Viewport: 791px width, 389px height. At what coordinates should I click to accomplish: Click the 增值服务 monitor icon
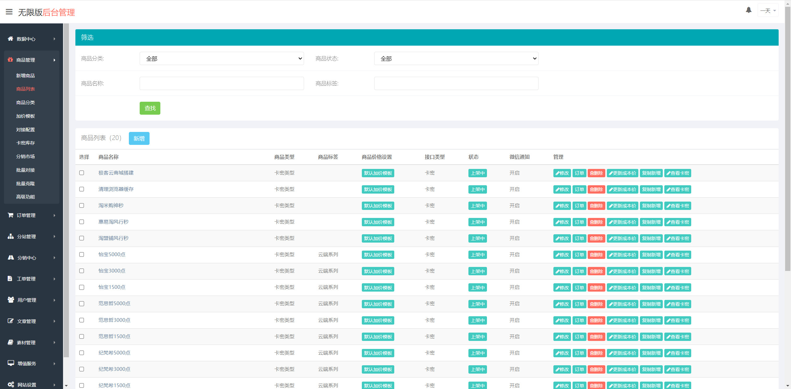[11, 363]
